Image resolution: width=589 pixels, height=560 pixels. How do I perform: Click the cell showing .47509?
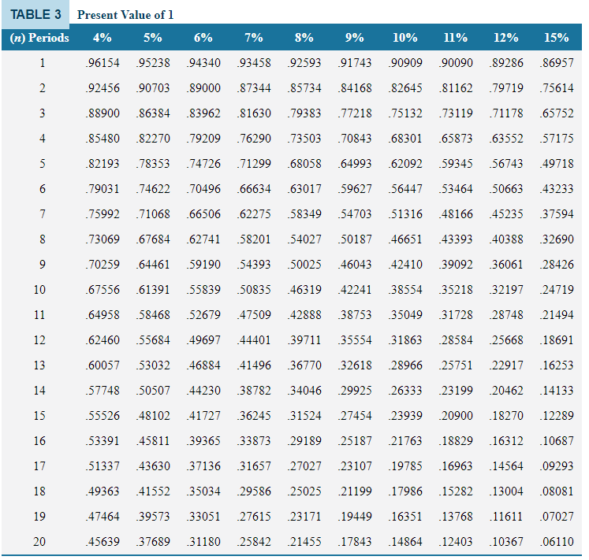(254, 314)
